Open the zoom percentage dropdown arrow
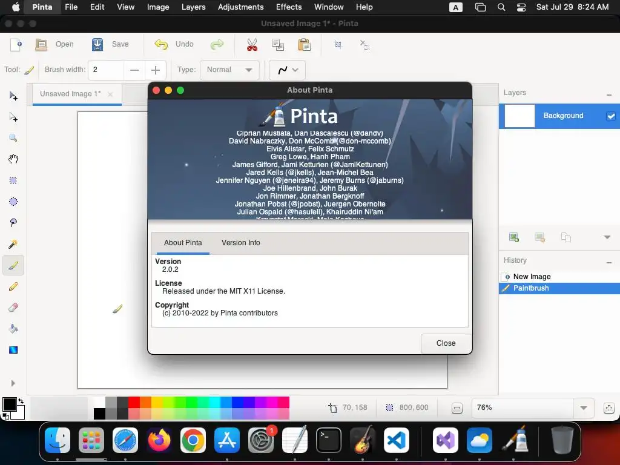 click(x=583, y=407)
